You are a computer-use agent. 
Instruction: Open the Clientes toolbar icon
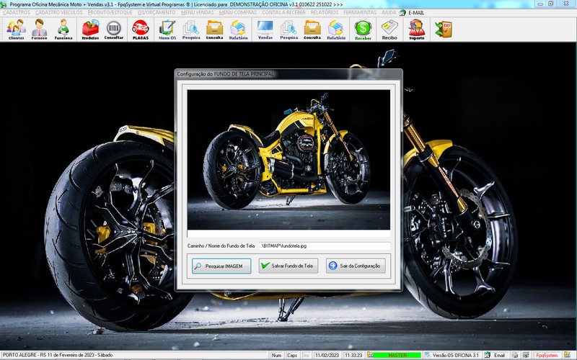coord(16,30)
